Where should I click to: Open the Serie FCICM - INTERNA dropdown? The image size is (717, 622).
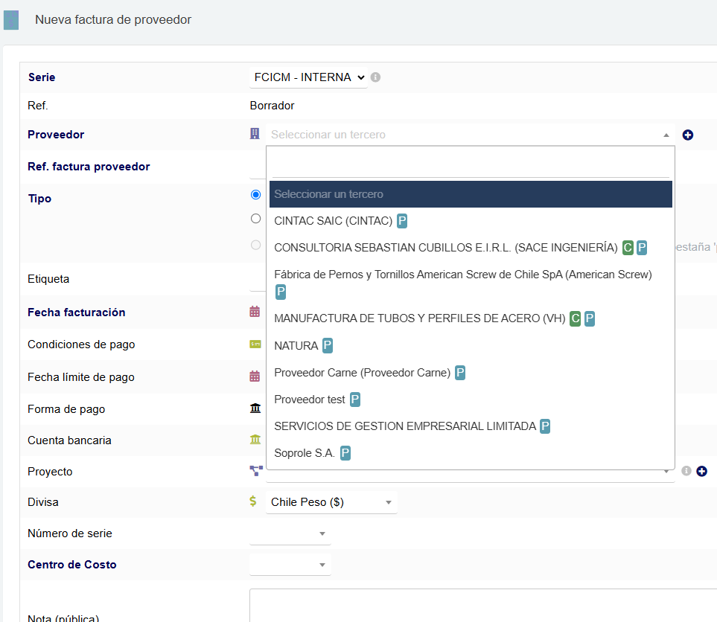click(x=308, y=77)
